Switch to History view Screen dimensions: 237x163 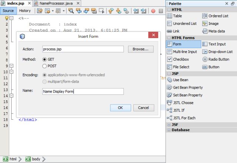(25, 11)
